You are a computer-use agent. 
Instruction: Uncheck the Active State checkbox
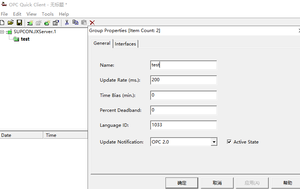(229, 142)
